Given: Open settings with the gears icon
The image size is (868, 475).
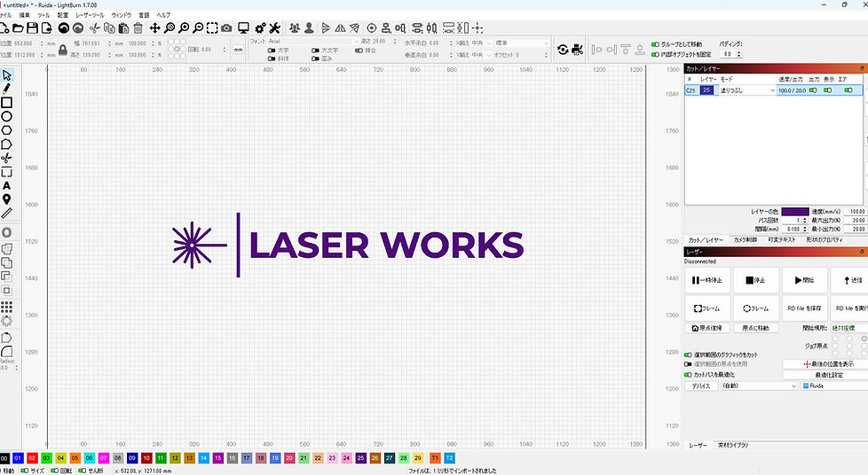Looking at the screenshot, I should (x=260, y=28).
